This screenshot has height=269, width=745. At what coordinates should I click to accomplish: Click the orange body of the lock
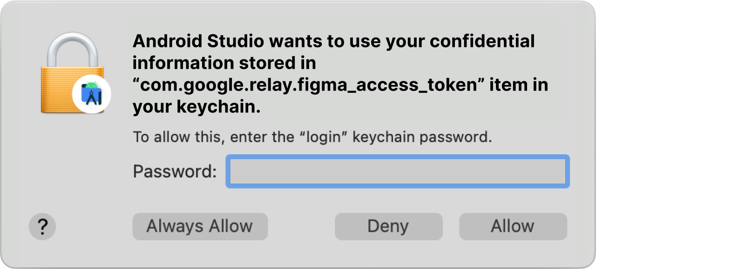[58, 90]
